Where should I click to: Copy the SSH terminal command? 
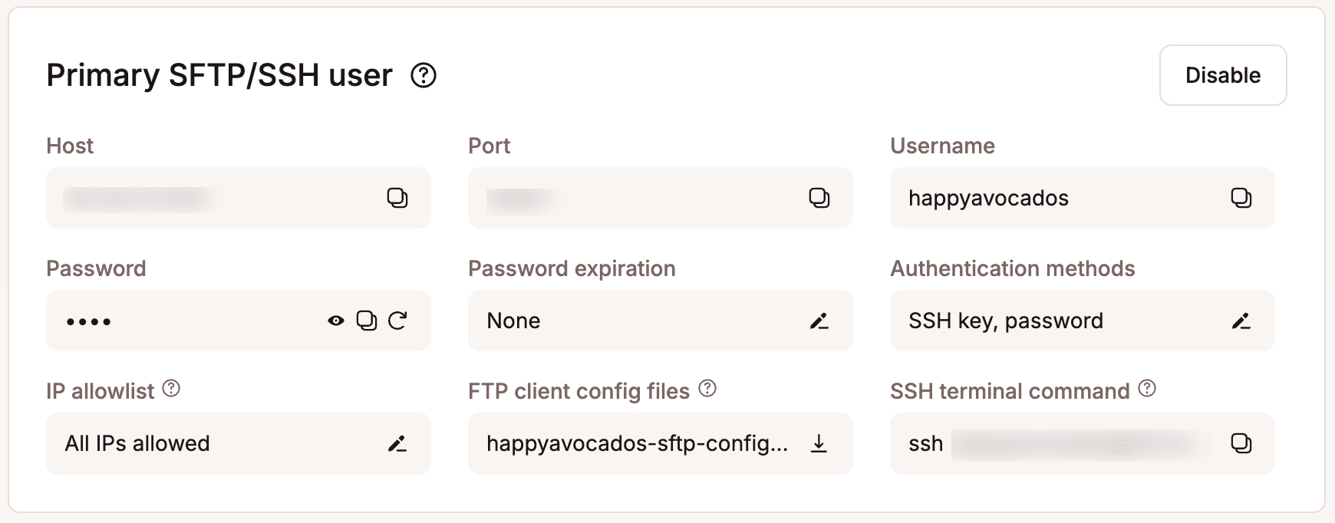point(1241,443)
